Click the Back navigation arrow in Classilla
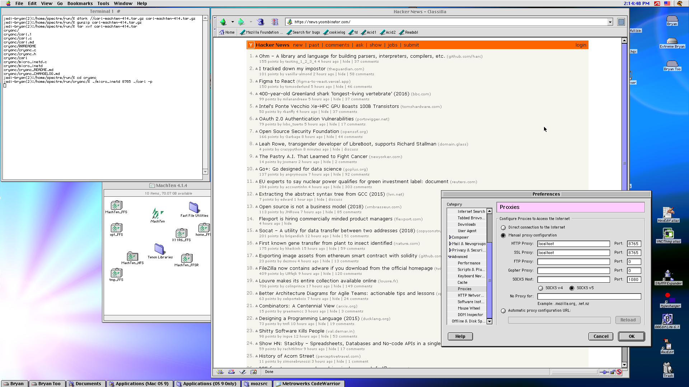 coord(223,22)
